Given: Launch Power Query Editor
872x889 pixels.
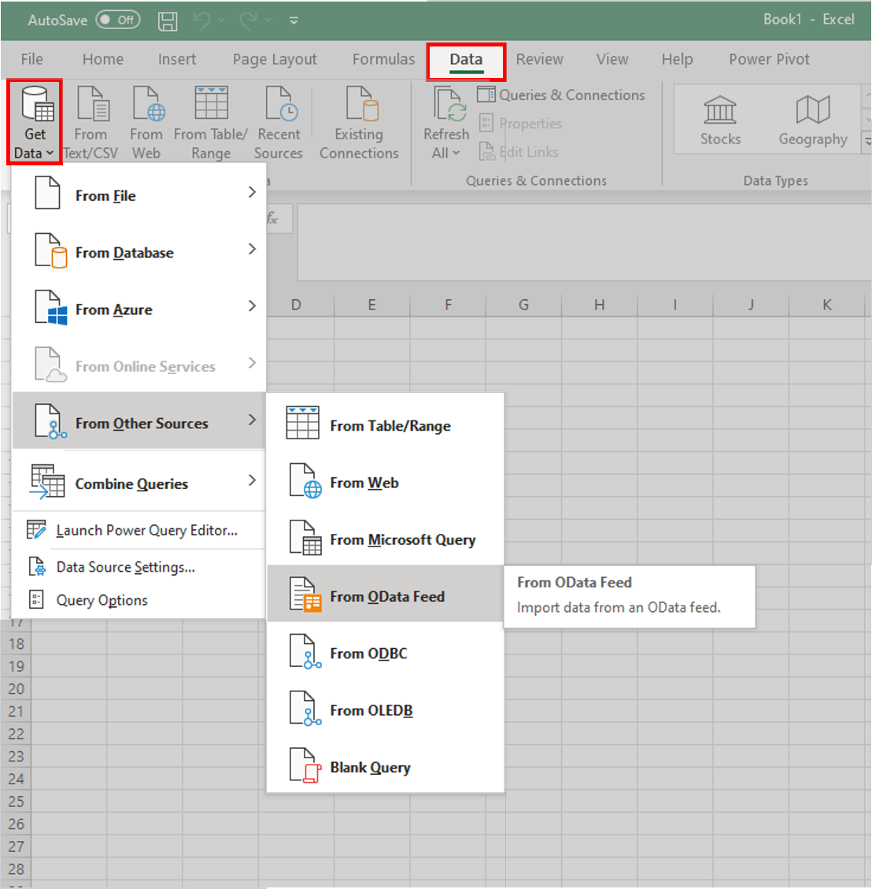Looking at the screenshot, I should 146,531.
